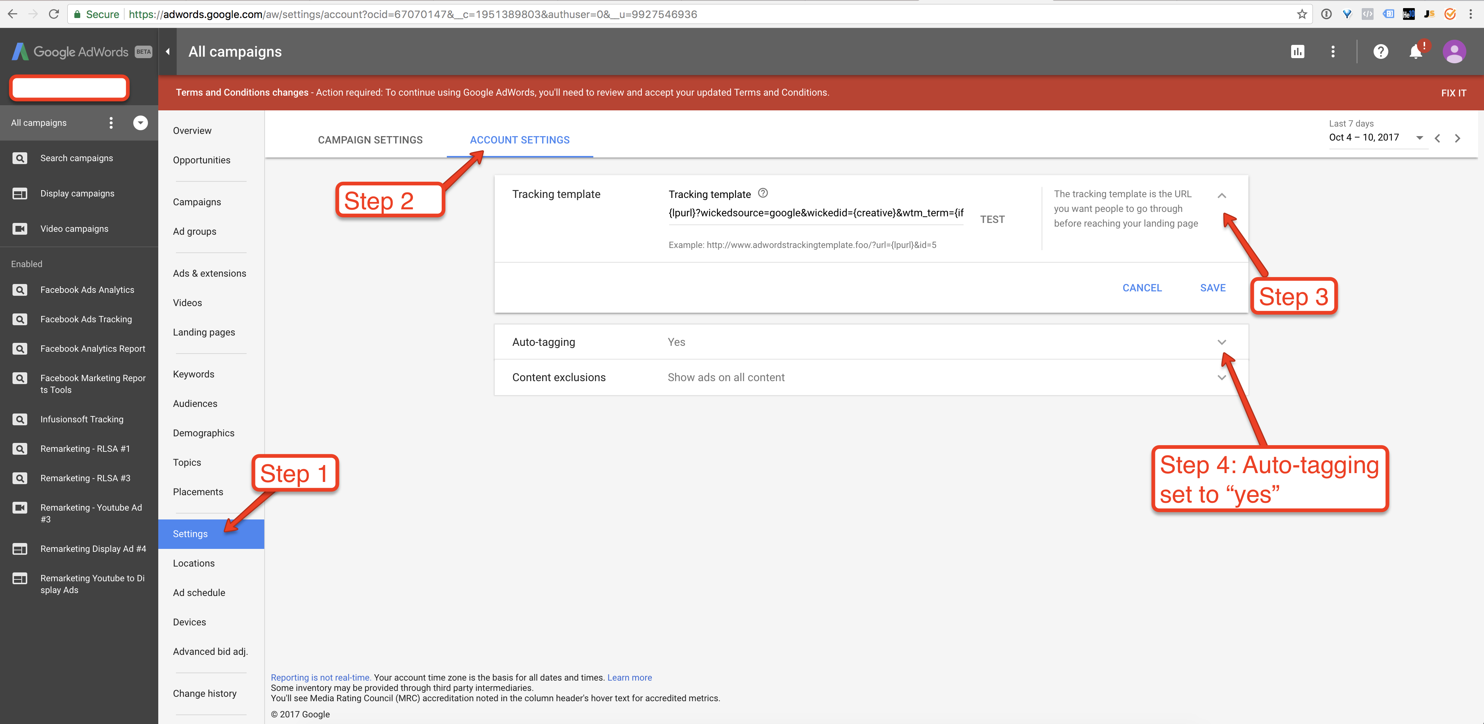Screen dimensions: 1484x724
Task: Click the CANCEL button
Action: tap(1142, 288)
